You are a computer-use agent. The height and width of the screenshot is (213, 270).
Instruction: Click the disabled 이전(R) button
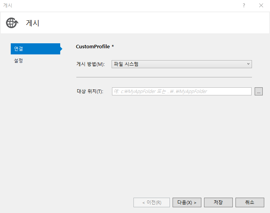click(x=151, y=202)
